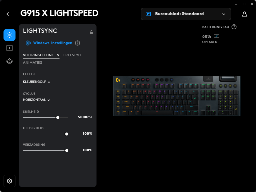256x192 pixels.
Task: Click the BATTERIJNIVEAU label
Action: (x=215, y=27)
